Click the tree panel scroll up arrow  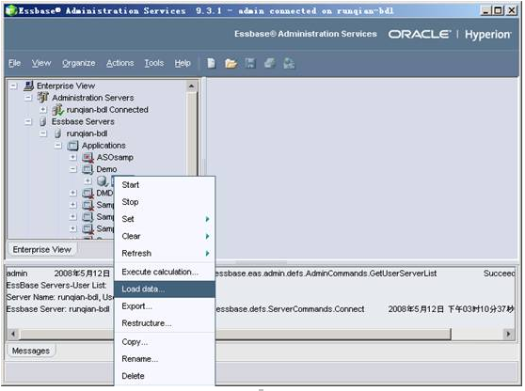191,86
